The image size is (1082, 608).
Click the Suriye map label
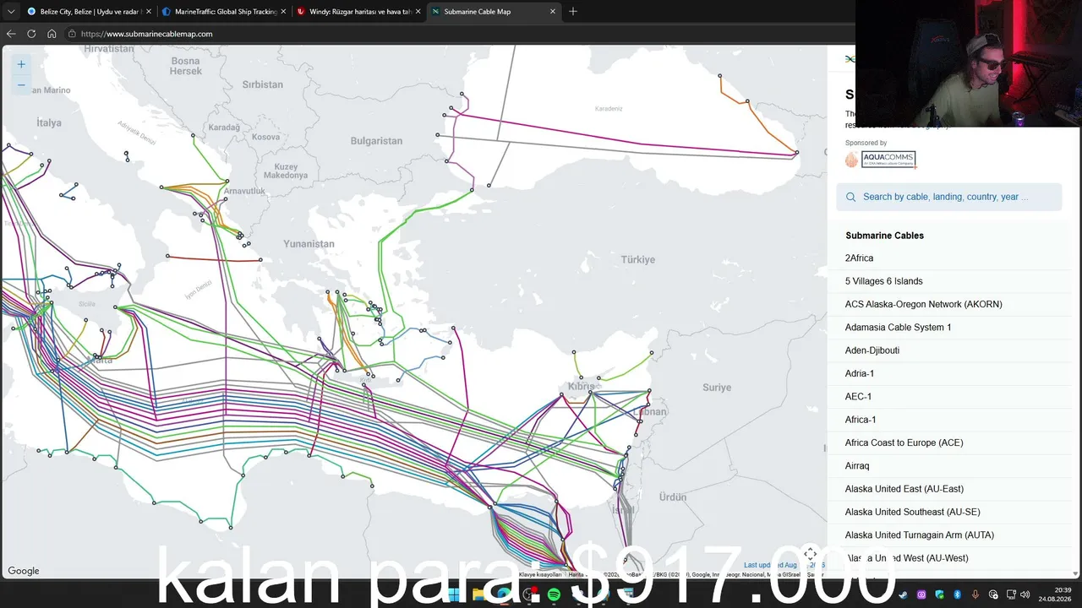717,388
